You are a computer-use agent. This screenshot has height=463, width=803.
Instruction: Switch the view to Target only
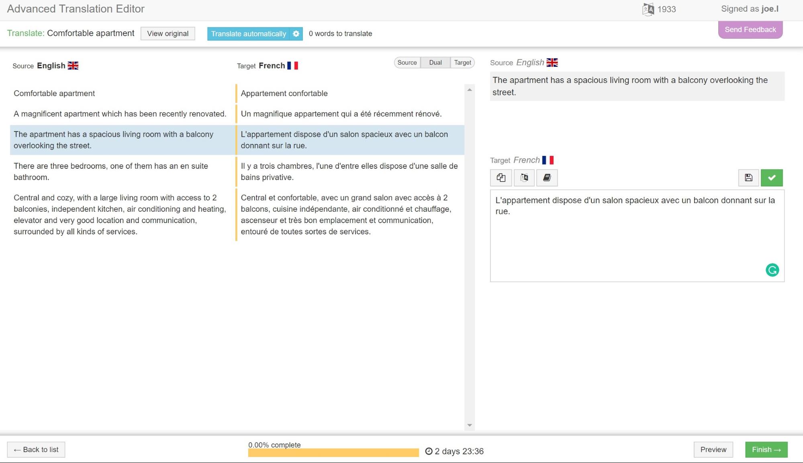(462, 63)
